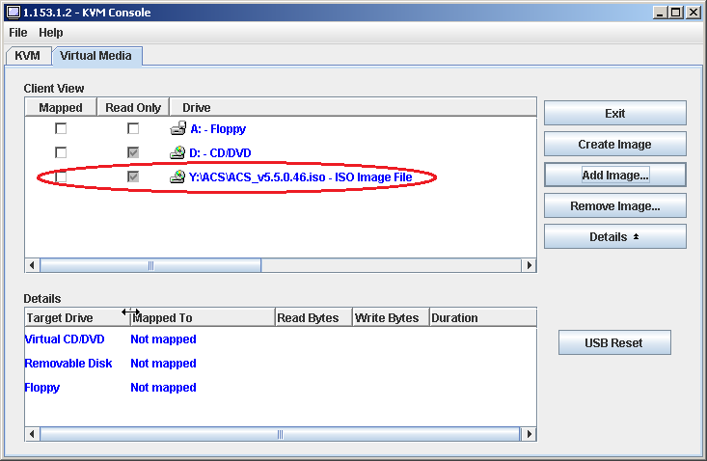Click the Client View horizontal scrollbar thumb
The width and height of the screenshot is (707, 461).
(x=150, y=265)
